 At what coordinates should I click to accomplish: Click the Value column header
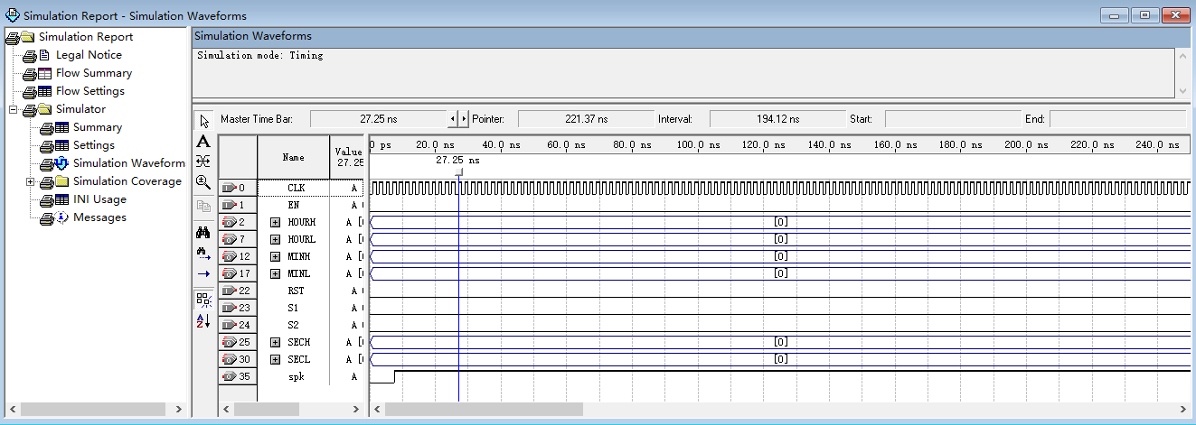coord(348,157)
